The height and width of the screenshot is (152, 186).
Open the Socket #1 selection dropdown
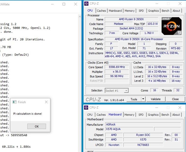117,91
